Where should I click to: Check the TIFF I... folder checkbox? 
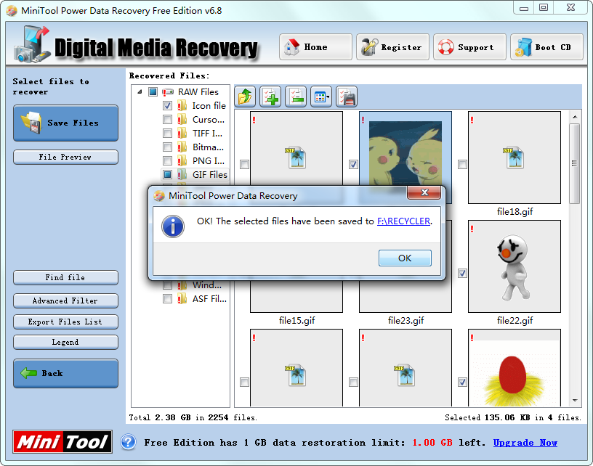tap(168, 134)
